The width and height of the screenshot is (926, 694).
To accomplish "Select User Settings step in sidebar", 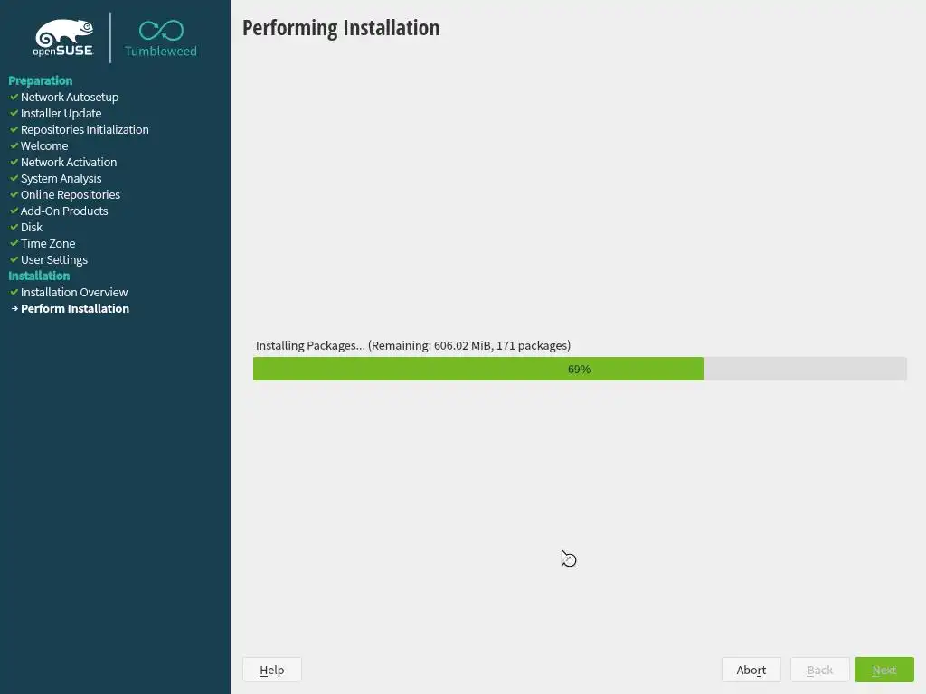I will [53, 259].
